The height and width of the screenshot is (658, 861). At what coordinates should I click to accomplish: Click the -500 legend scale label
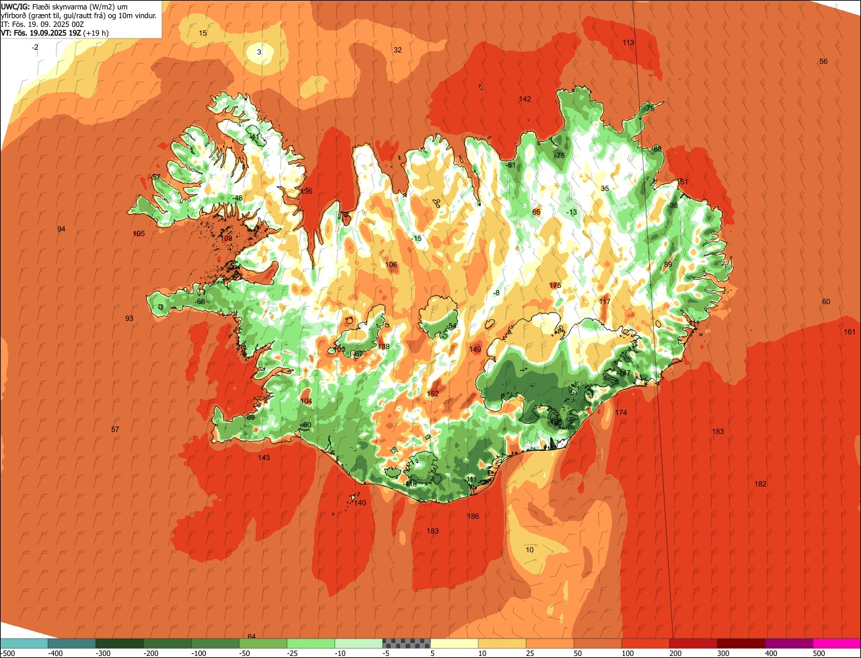(x=8, y=653)
